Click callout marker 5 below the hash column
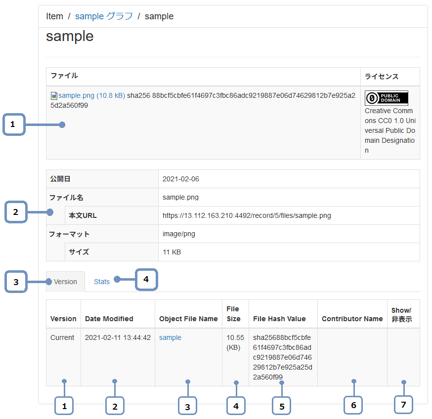Image resolution: width=432 pixels, height=419 pixels. pos(282,406)
